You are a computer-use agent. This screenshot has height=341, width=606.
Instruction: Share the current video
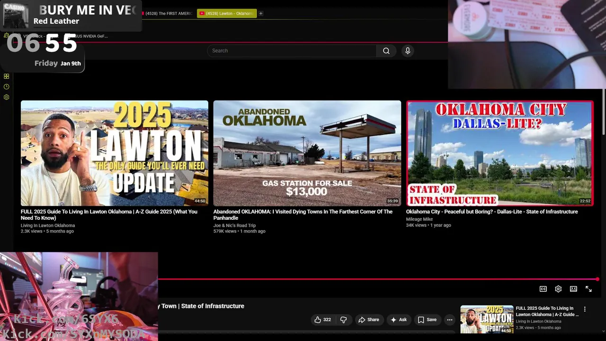368,320
